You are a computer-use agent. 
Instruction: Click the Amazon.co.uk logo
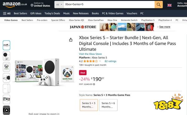click(15, 5)
